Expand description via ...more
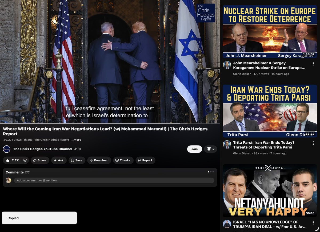This screenshot has width=320, height=232. [76, 140]
